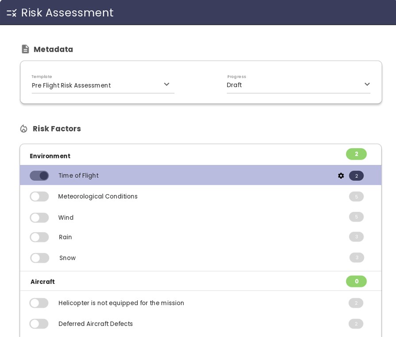396x337 pixels.
Task: Click the Rain label text
Action: click(x=65, y=237)
